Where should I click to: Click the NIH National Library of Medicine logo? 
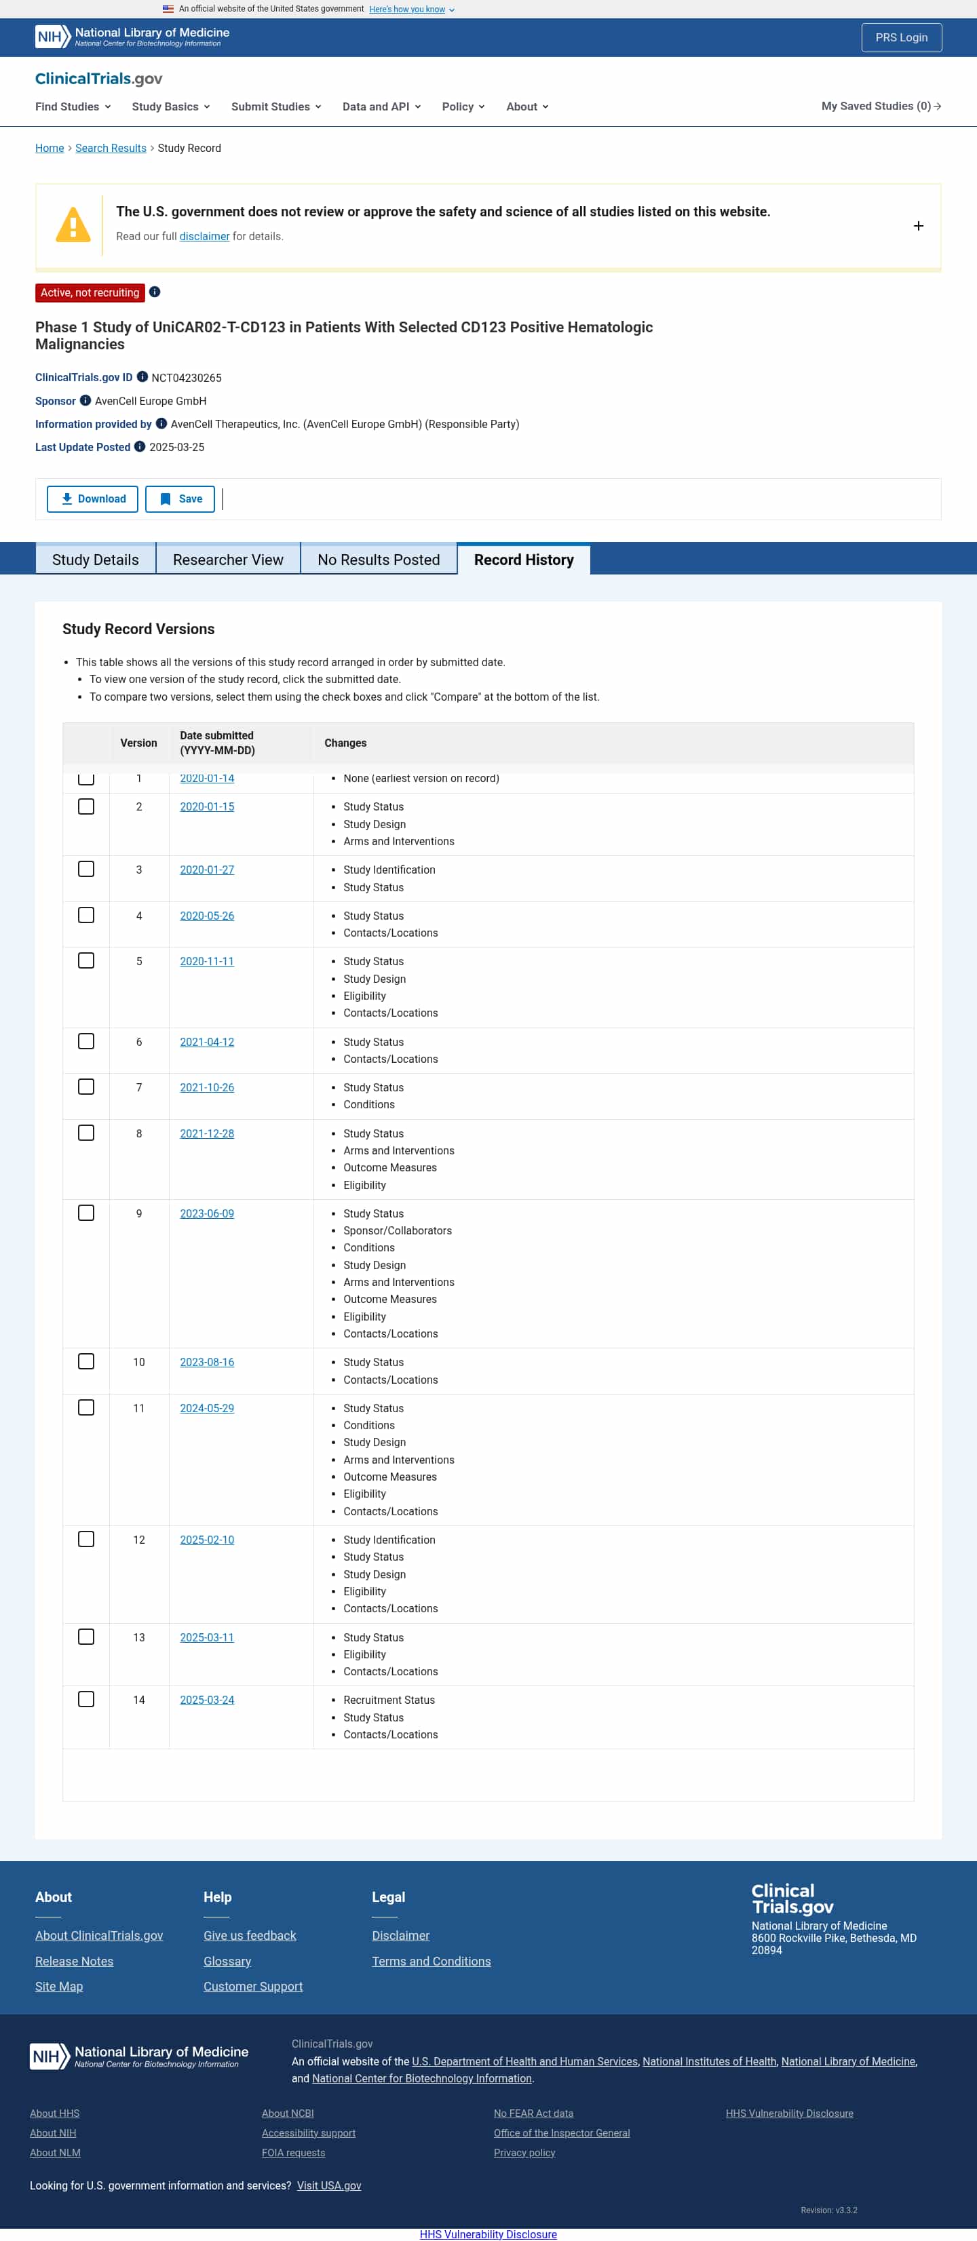pos(132,37)
